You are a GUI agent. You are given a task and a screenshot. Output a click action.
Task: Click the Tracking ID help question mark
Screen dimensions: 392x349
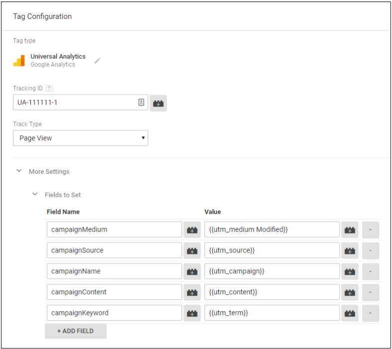click(x=49, y=88)
